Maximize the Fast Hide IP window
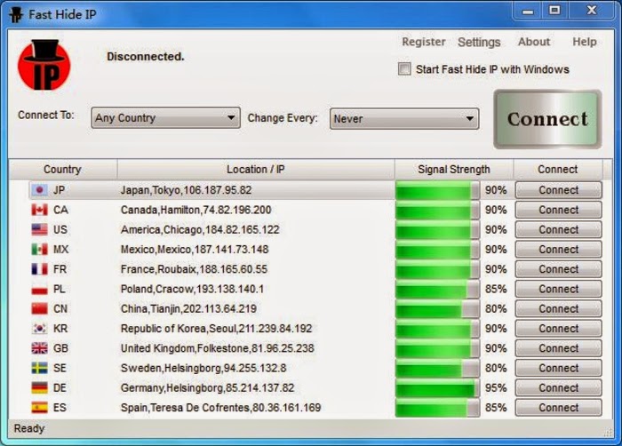This screenshot has width=622, height=446. point(555,11)
